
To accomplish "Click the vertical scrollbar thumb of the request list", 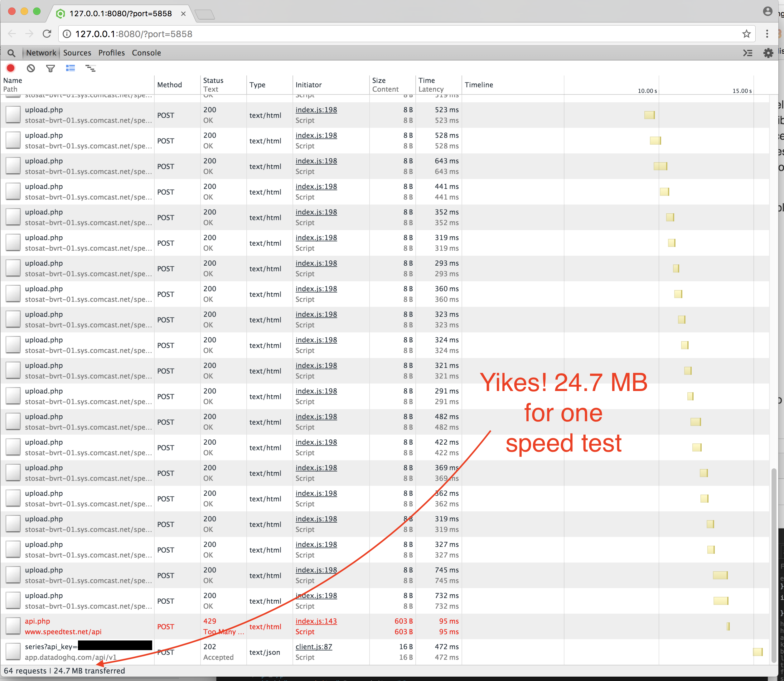I will 774,566.
